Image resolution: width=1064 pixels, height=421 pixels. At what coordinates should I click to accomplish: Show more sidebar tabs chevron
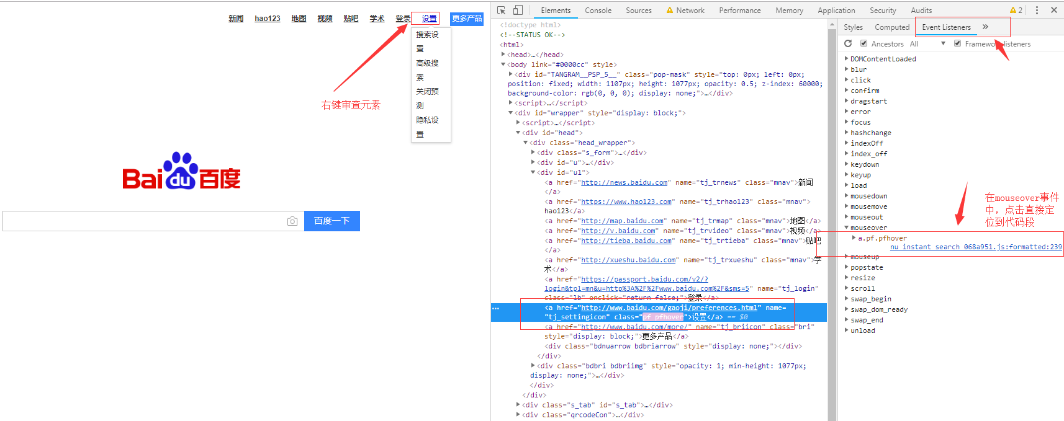[x=985, y=27]
